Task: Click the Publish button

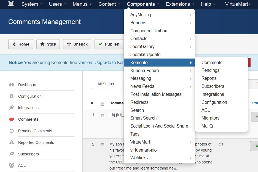Action: click(109, 44)
